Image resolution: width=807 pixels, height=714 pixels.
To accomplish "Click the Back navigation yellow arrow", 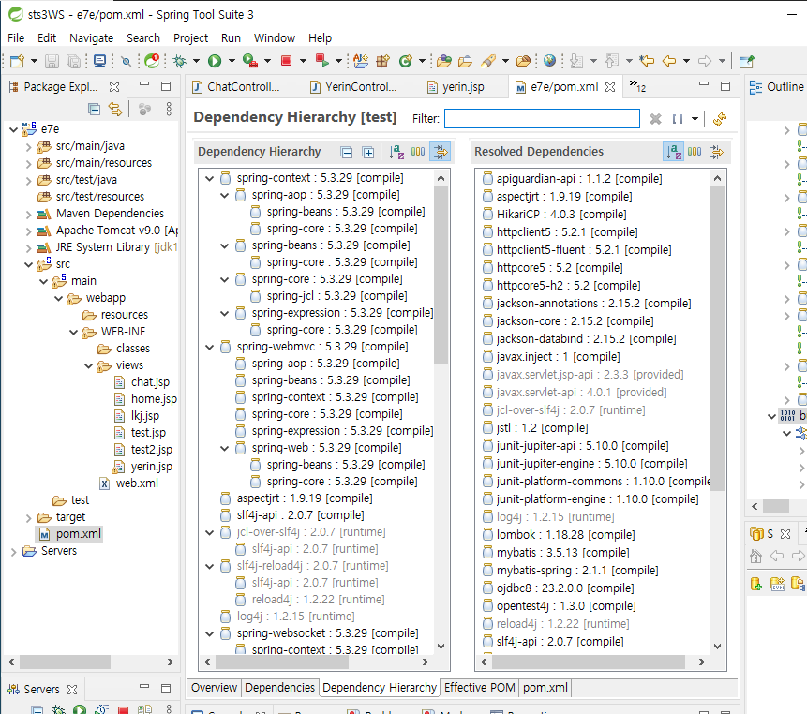I will pos(669,61).
